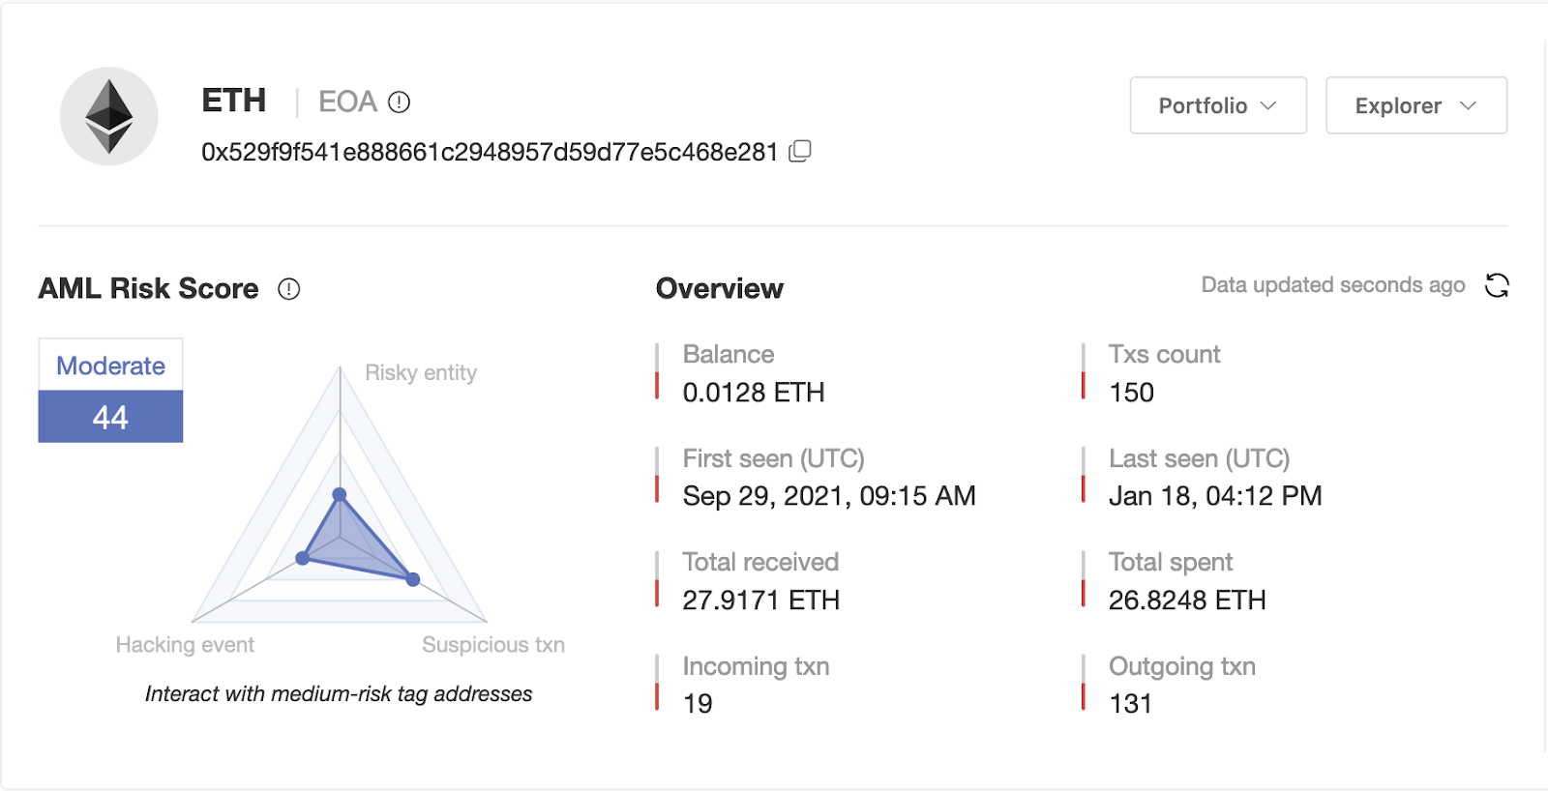Image resolution: width=1548 pixels, height=791 pixels.
Task: Click the Txs count value 150
Action: [1131, 393]
